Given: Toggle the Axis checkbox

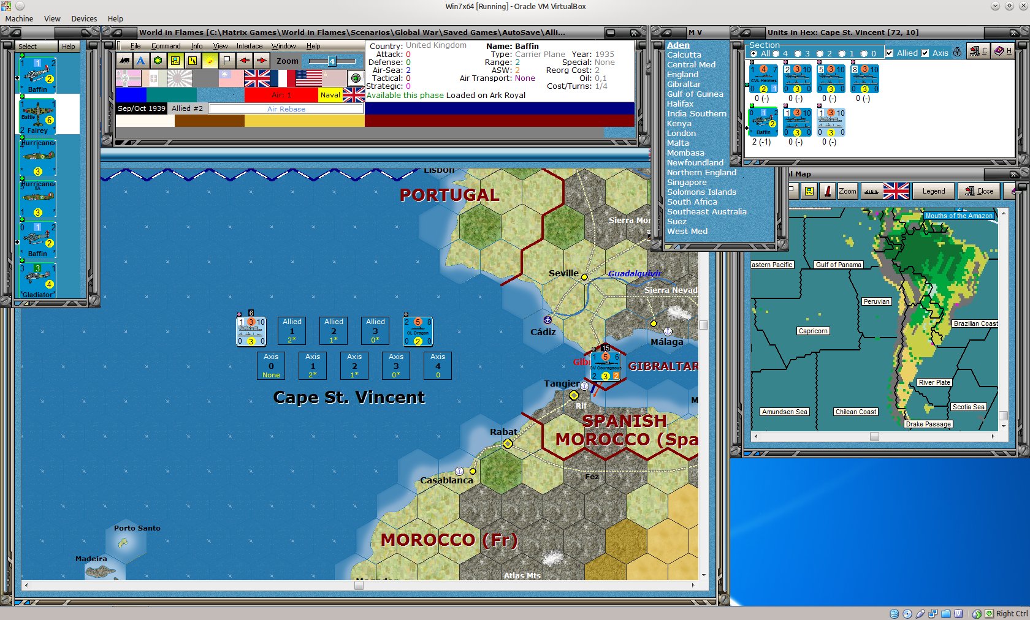Looking at the screenshot, I should click(x=925, y=53).
